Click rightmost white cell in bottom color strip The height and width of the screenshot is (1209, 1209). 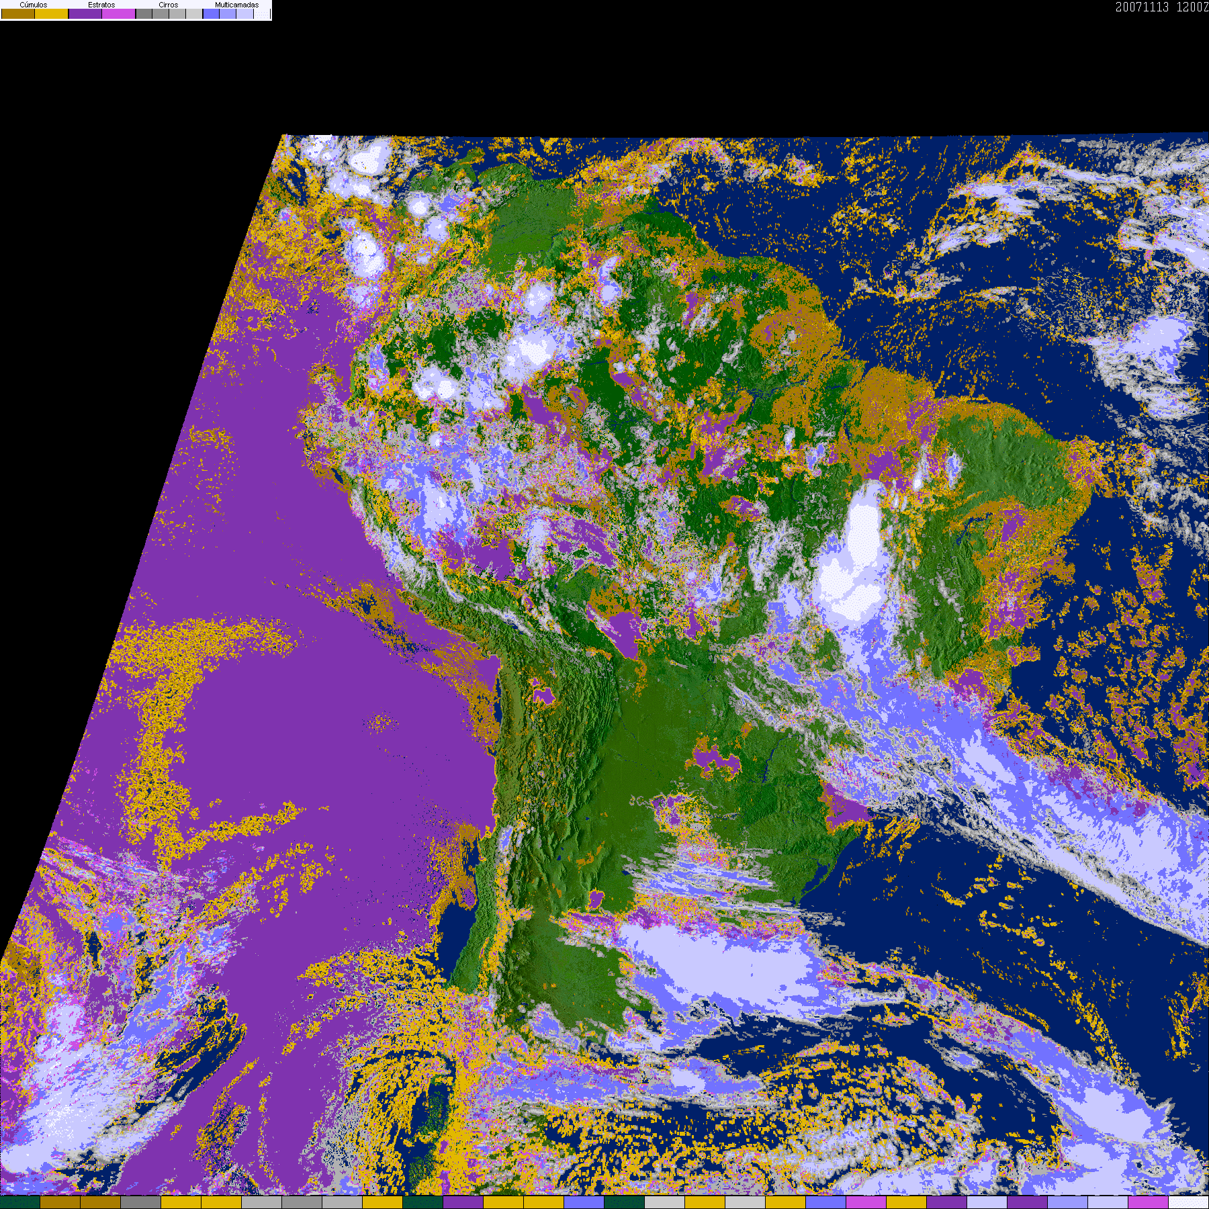coord(1188,1202)
